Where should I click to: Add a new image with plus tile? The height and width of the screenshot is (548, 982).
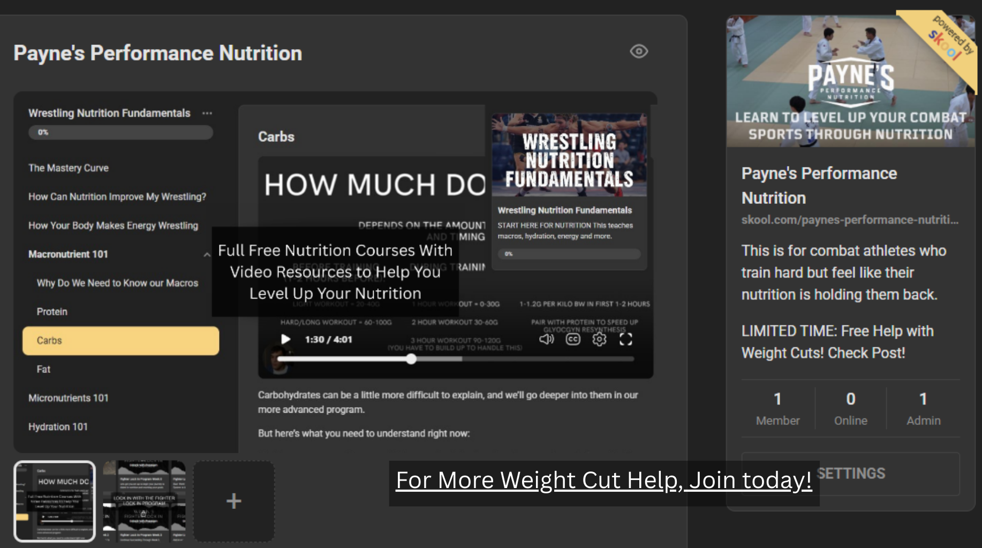(233, 501)
